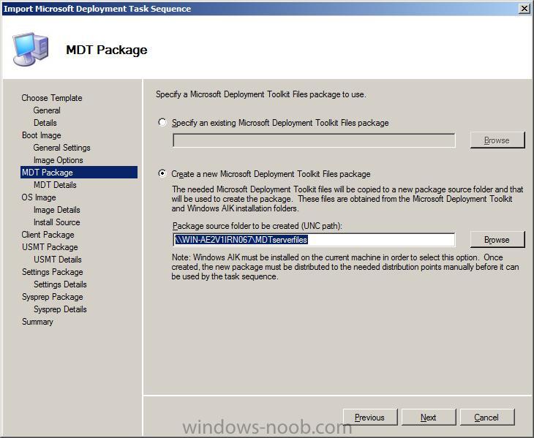The height and width of the screenshot is (438, 534).
Task: Go to OS Image step
Action: (x=39, y=197)
